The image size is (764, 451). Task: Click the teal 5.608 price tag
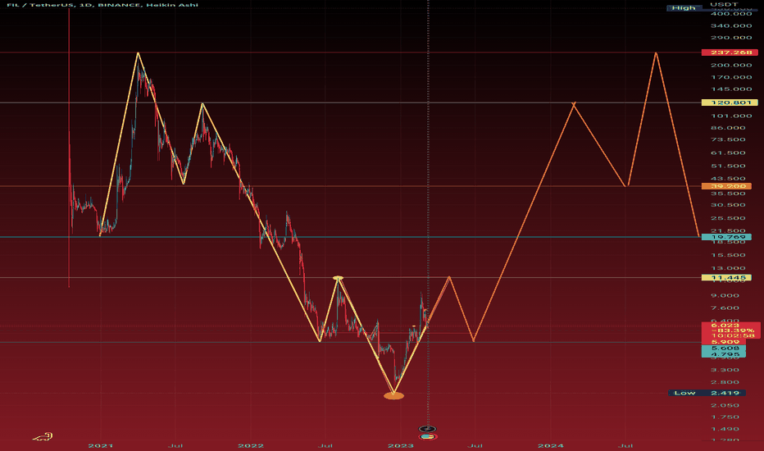pos(724,348)
